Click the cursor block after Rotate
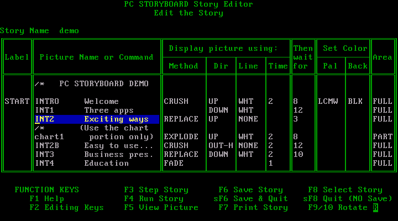Screen dimensions: 398x221 [376, 208]
